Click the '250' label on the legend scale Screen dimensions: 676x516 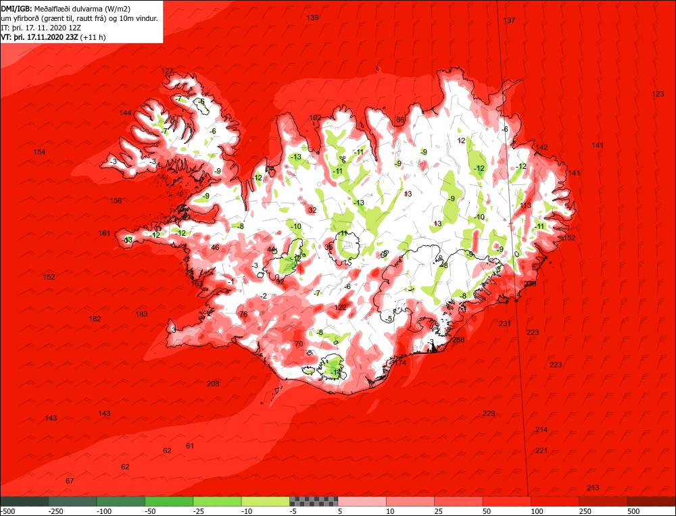point(585,511)
